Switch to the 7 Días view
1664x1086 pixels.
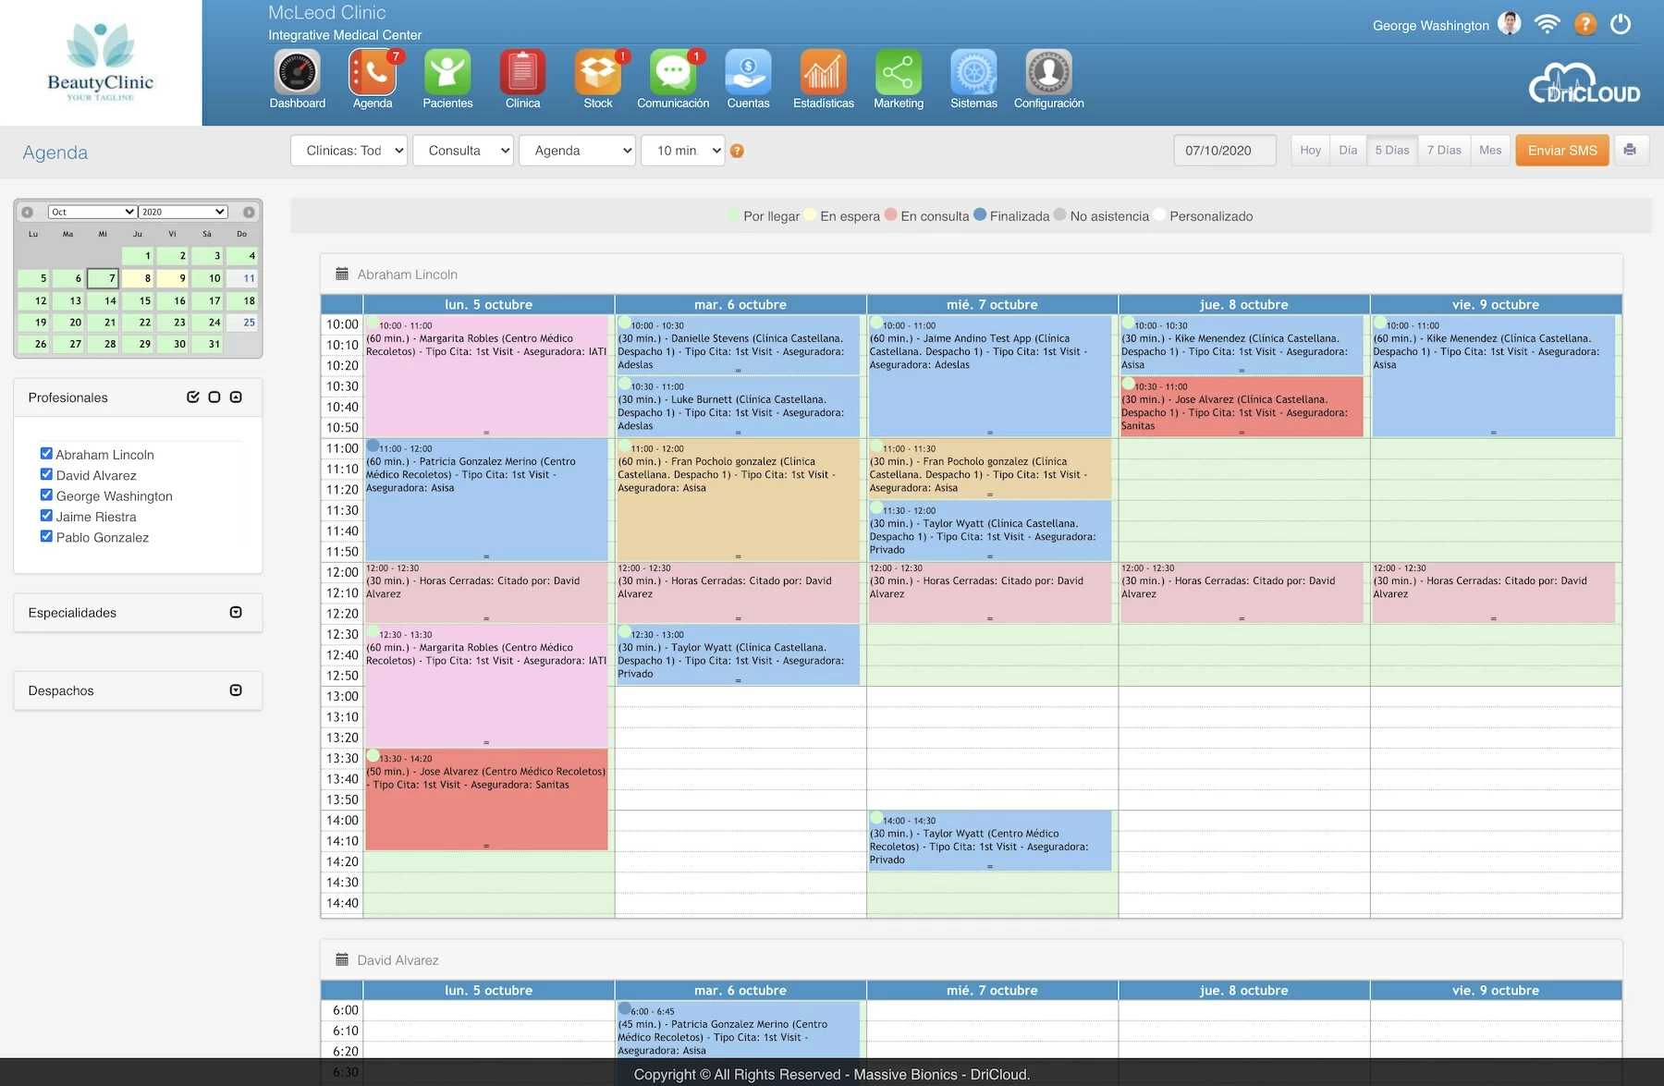1444,150
